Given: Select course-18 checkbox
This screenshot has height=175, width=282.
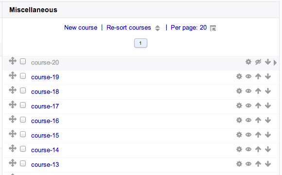Looking at the screenshot, I should tap(23, 90).
